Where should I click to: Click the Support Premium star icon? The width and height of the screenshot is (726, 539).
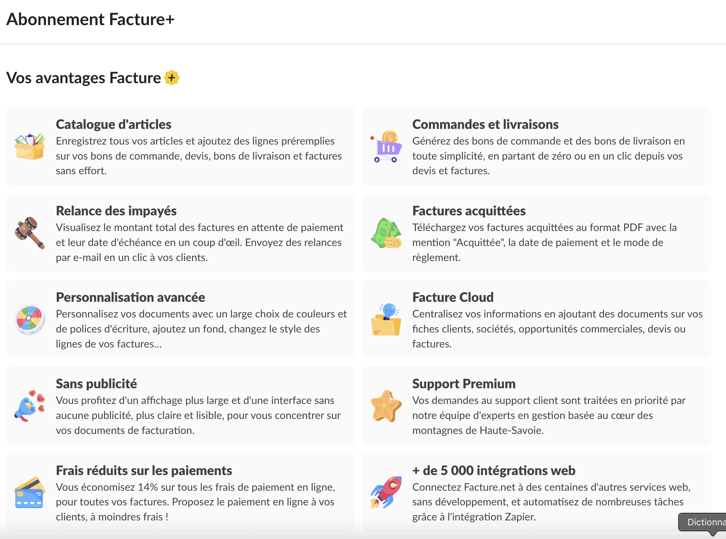pyautogui.click(x=386, y=406)
